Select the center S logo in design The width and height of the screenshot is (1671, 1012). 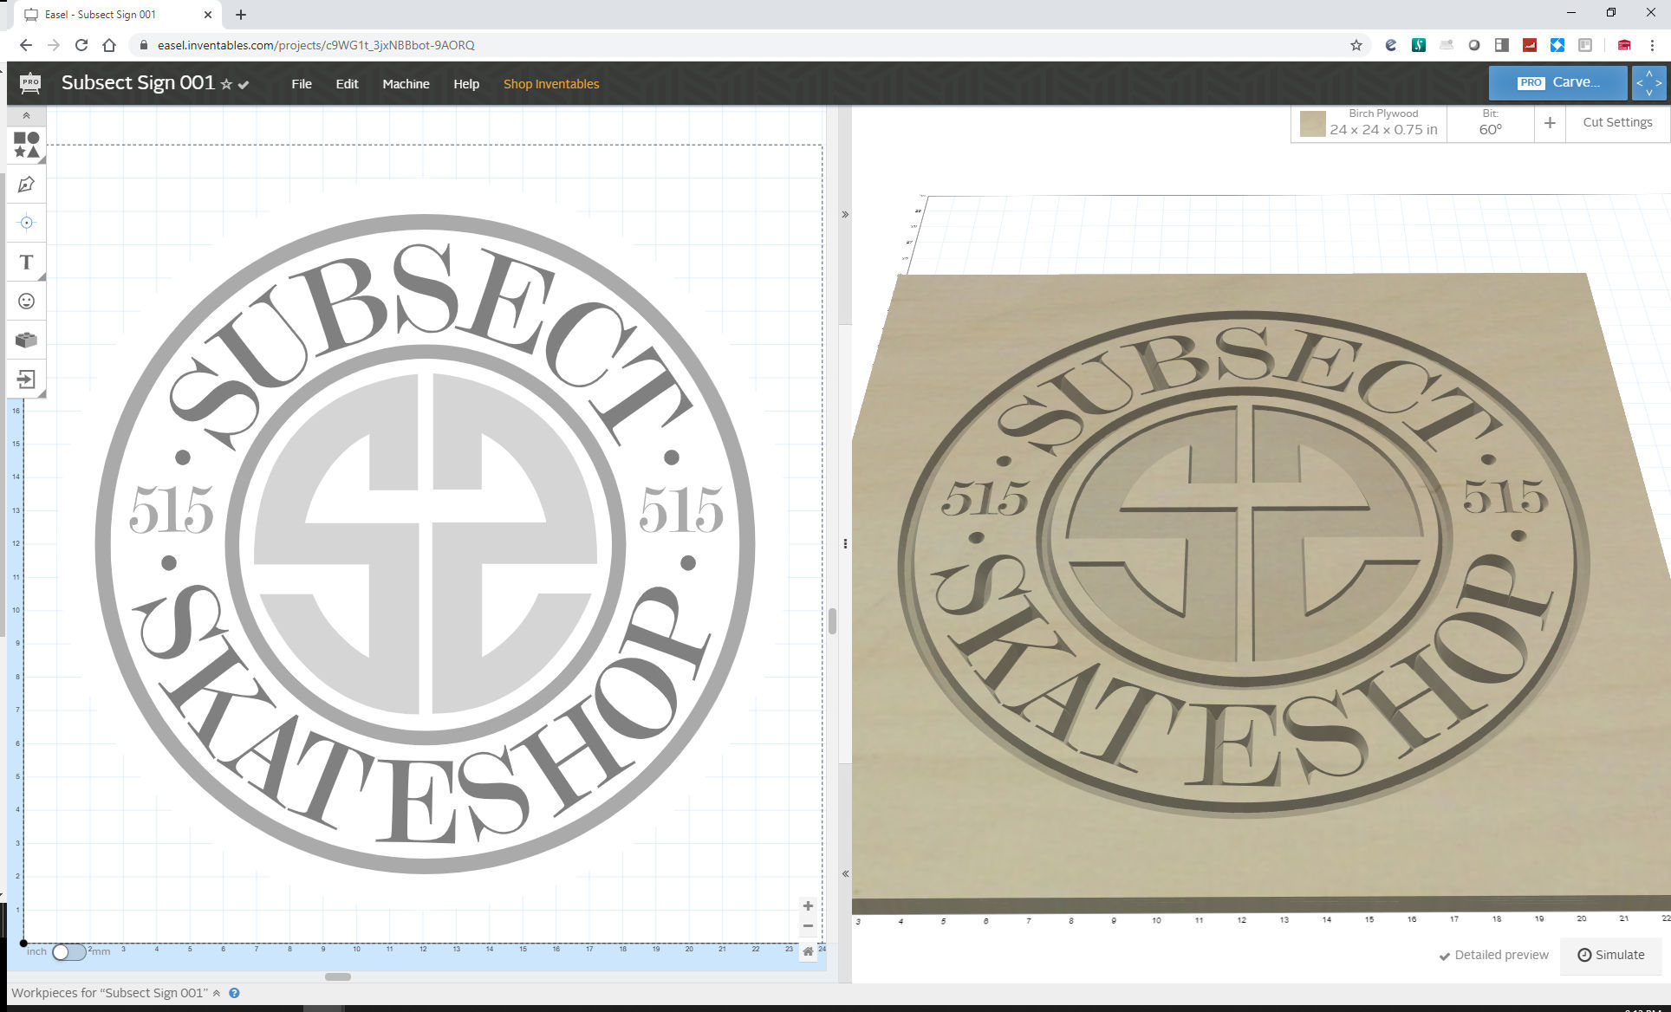point(426,544)
